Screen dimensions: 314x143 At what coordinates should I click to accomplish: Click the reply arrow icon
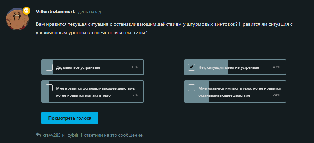pos(38,135)
